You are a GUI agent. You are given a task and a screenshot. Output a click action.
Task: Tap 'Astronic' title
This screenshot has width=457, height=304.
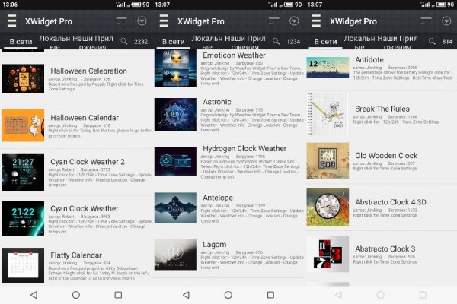click(217, 102)
